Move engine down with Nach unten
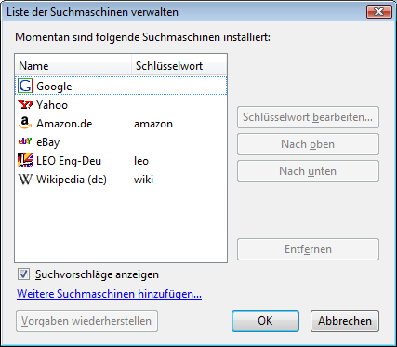Image resolution: width=397 pixels, height=347 pixels. tap(308, 171)
